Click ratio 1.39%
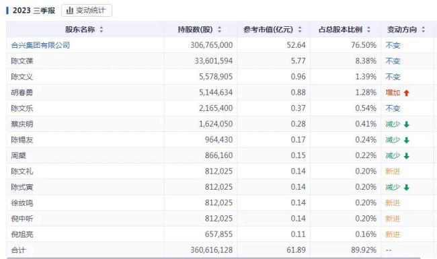437x259 pixels. click(366, 77)
